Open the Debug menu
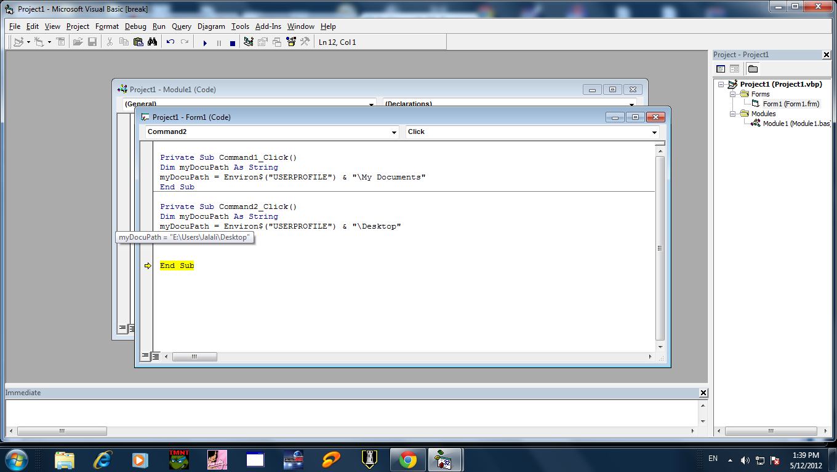 [x=135, y=26]
